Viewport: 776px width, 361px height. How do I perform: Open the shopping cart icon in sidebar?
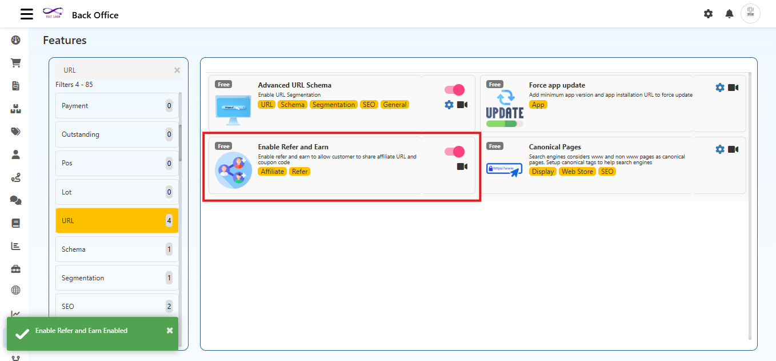15,63
